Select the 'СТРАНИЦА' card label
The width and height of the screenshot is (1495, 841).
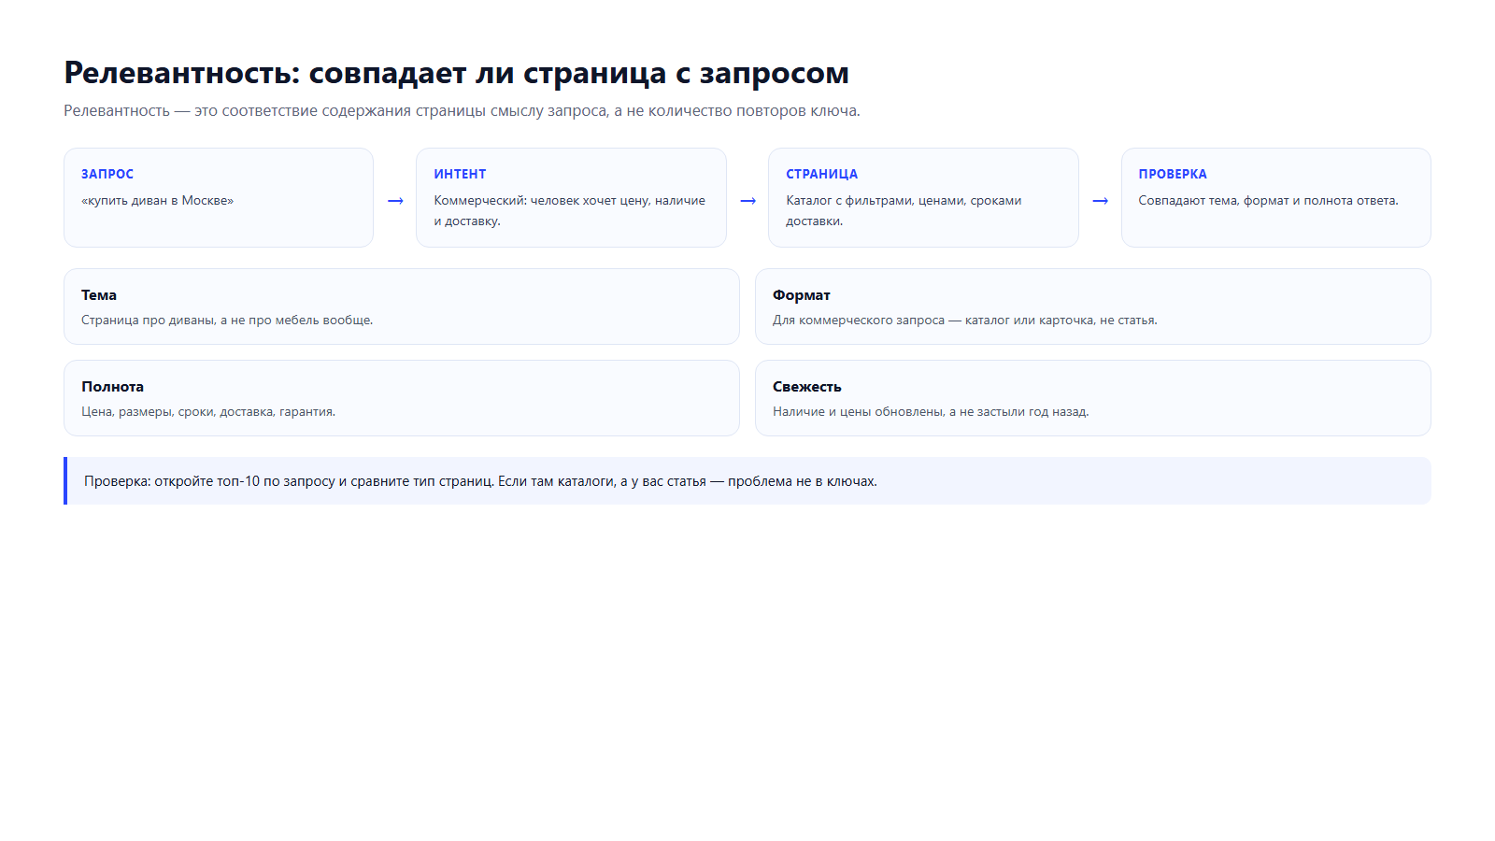(821, 174)
